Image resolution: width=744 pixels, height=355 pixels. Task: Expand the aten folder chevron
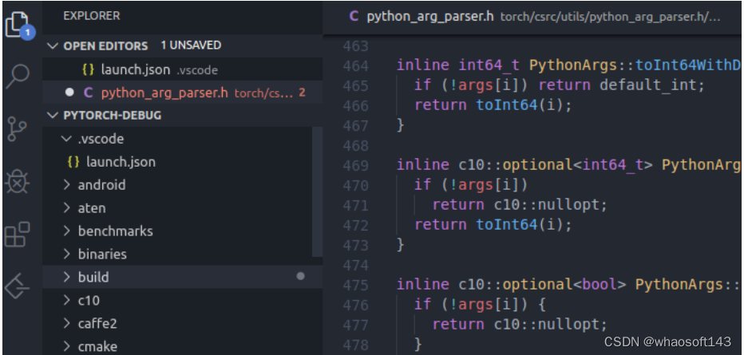67,207
